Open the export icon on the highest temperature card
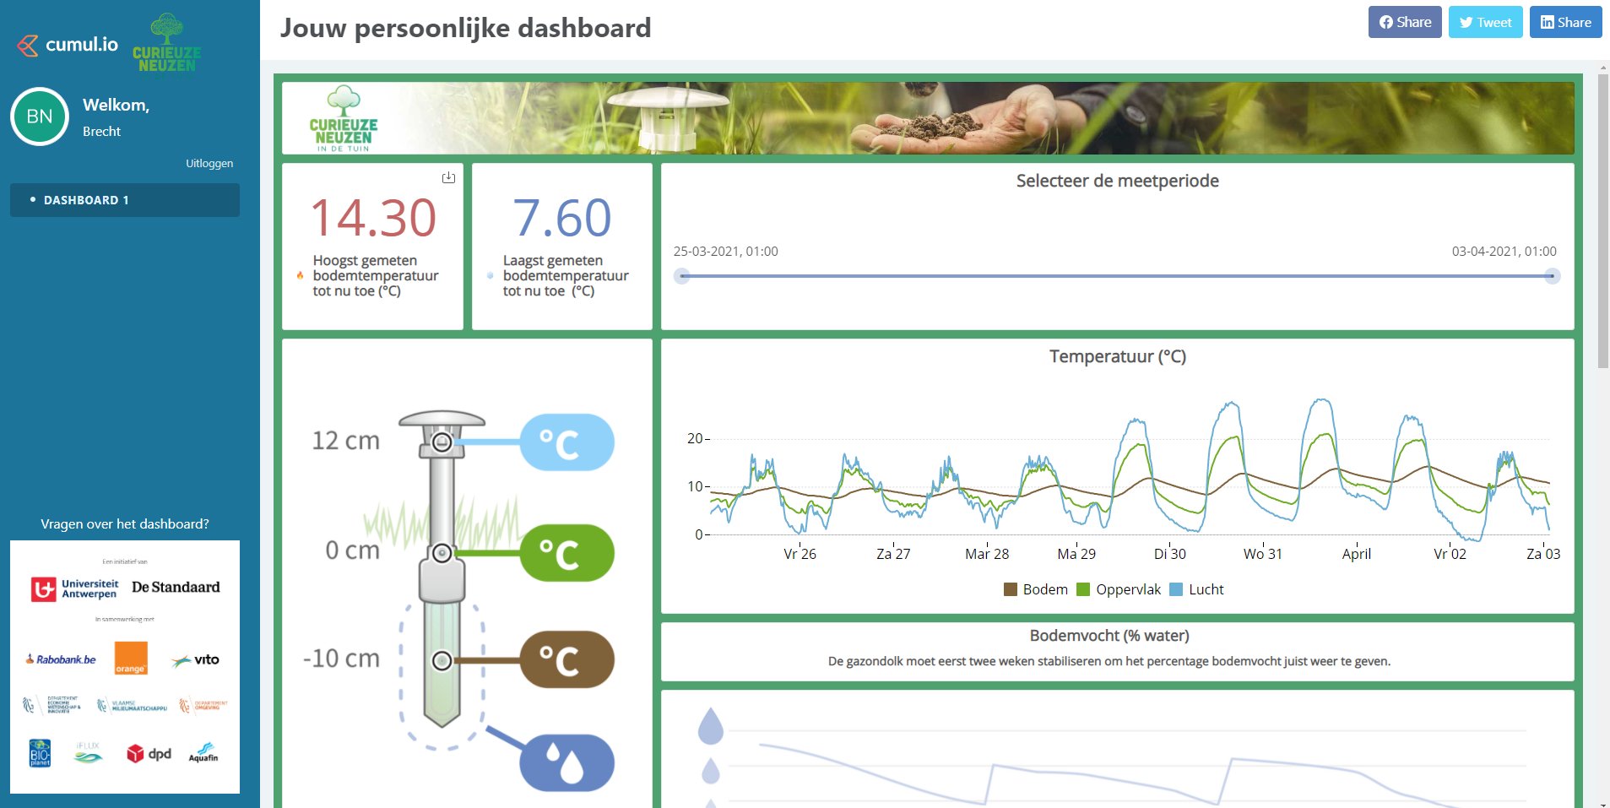1610x808 pixels. pos(448,177)
